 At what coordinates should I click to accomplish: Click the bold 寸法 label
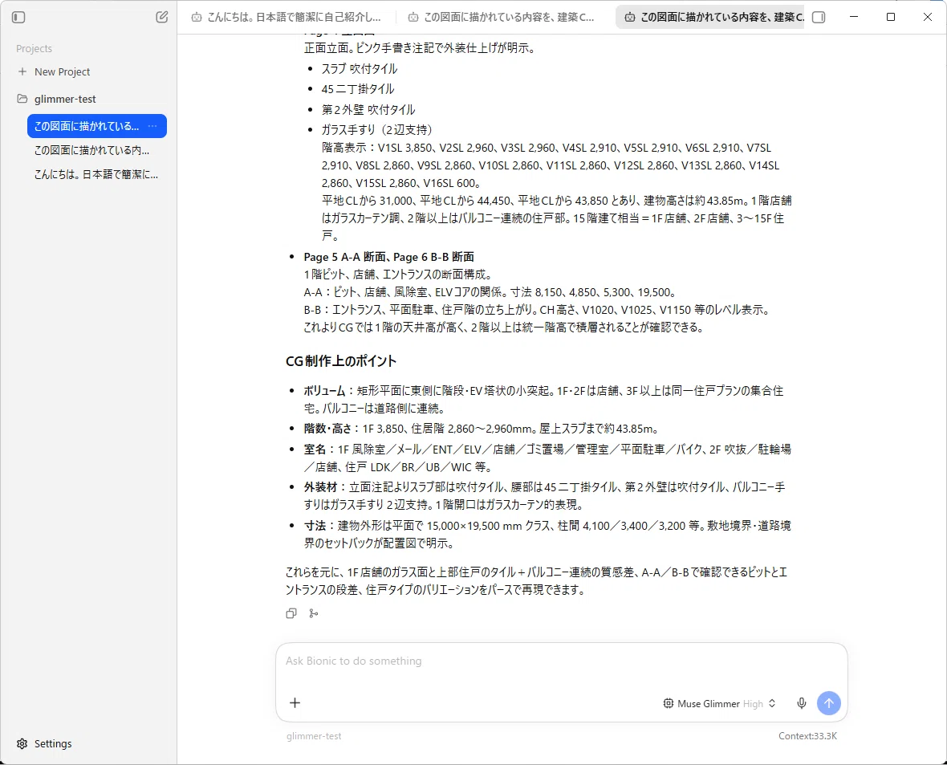click(315, 526)
